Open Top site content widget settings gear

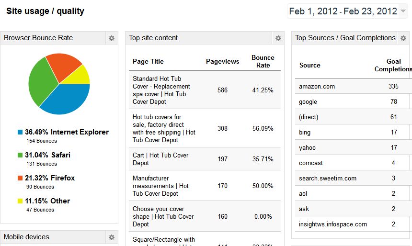tap(278, 38)
